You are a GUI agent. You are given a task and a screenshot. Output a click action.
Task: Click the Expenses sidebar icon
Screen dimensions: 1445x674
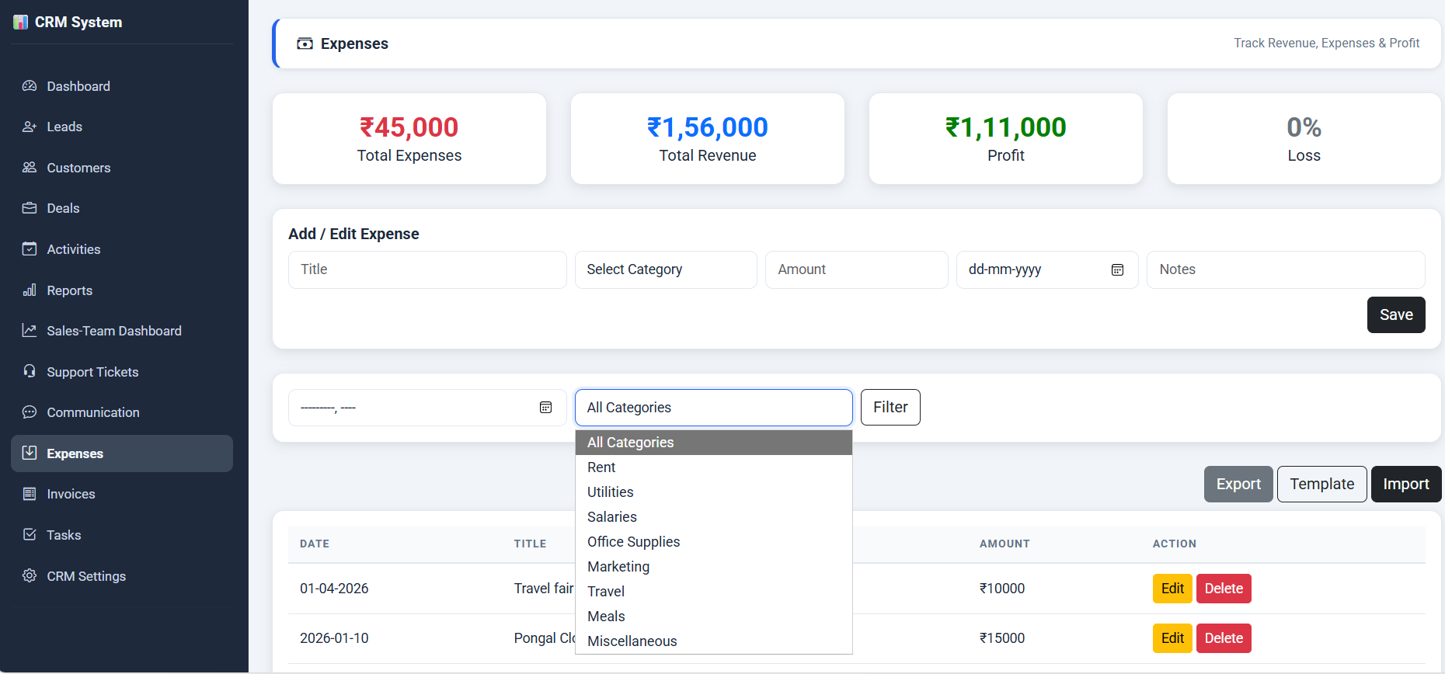(30, 453)
